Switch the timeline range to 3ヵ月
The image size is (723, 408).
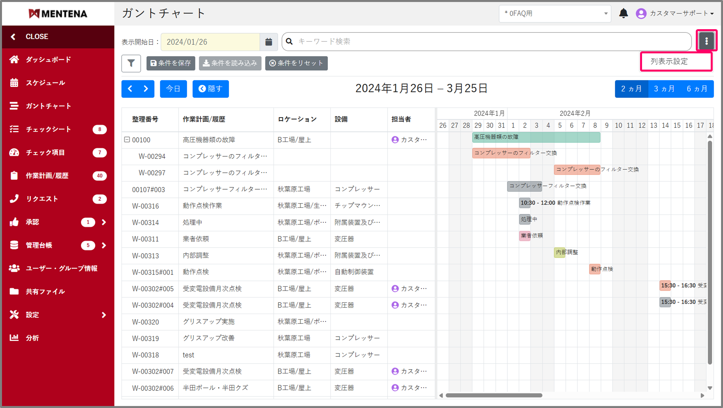(664, 89)
